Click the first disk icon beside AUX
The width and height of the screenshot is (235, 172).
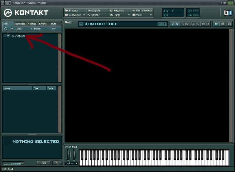(223, 24)
